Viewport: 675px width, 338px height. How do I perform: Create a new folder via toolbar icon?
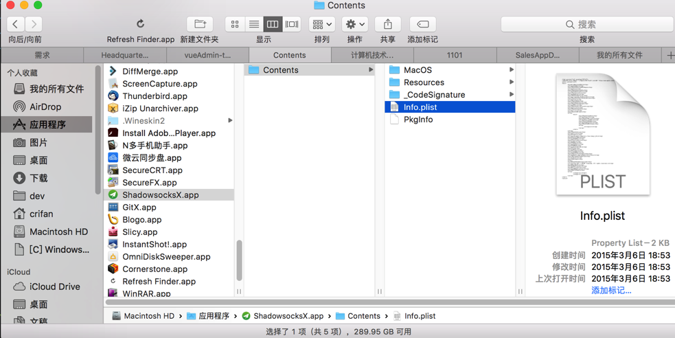click(200, 24)
